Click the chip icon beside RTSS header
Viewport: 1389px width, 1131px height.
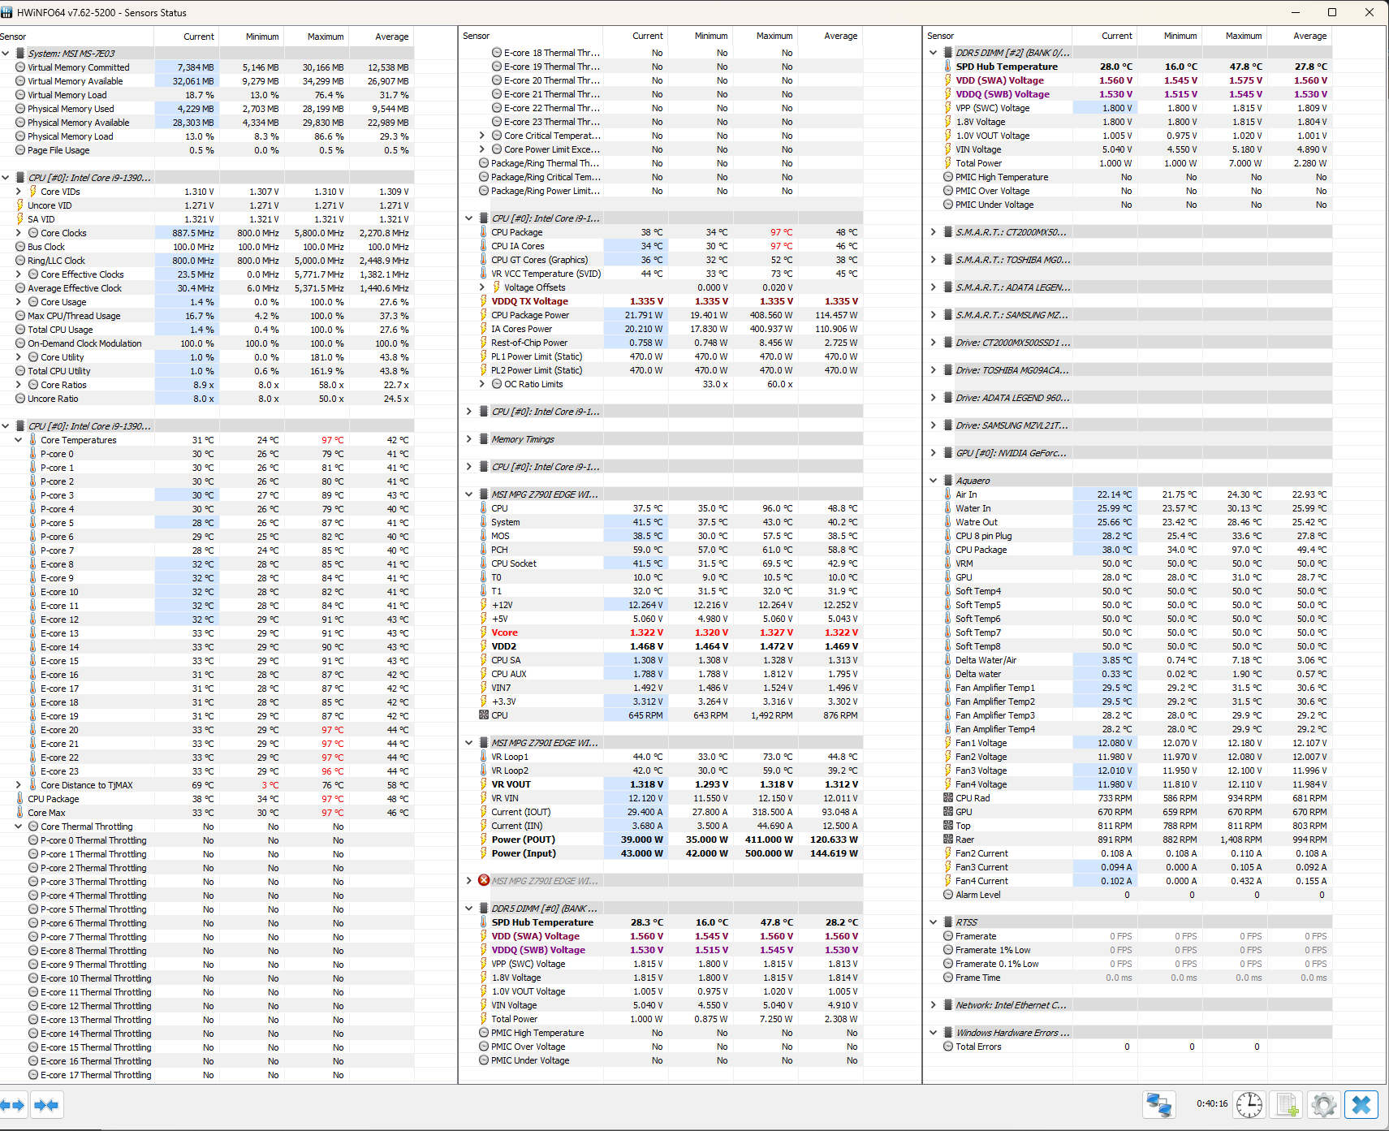pos(947,922)
